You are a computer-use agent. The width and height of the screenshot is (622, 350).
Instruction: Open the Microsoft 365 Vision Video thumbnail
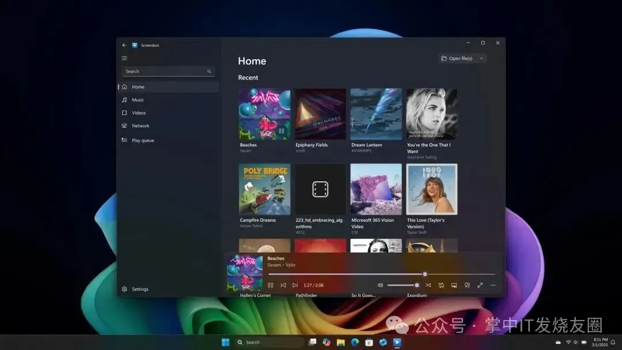tap(376, 189)
